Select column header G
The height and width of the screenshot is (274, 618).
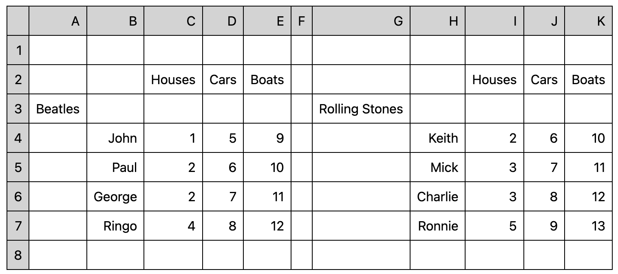tap(361, 21)
